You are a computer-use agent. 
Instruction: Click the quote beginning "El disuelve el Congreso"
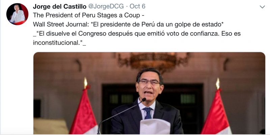[137, 34]
